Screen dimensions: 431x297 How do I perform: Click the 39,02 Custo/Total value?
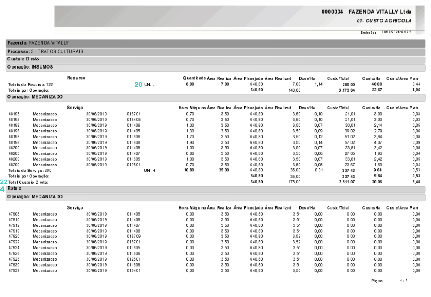[x=350, y=131]
